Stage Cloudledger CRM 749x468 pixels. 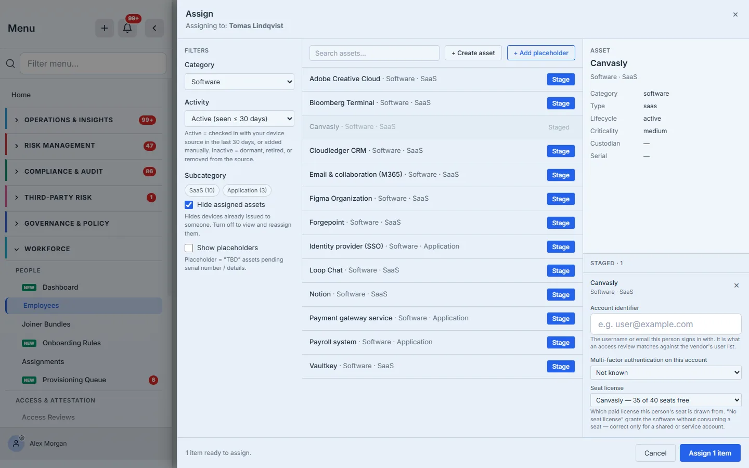click(x=561, y=151)
